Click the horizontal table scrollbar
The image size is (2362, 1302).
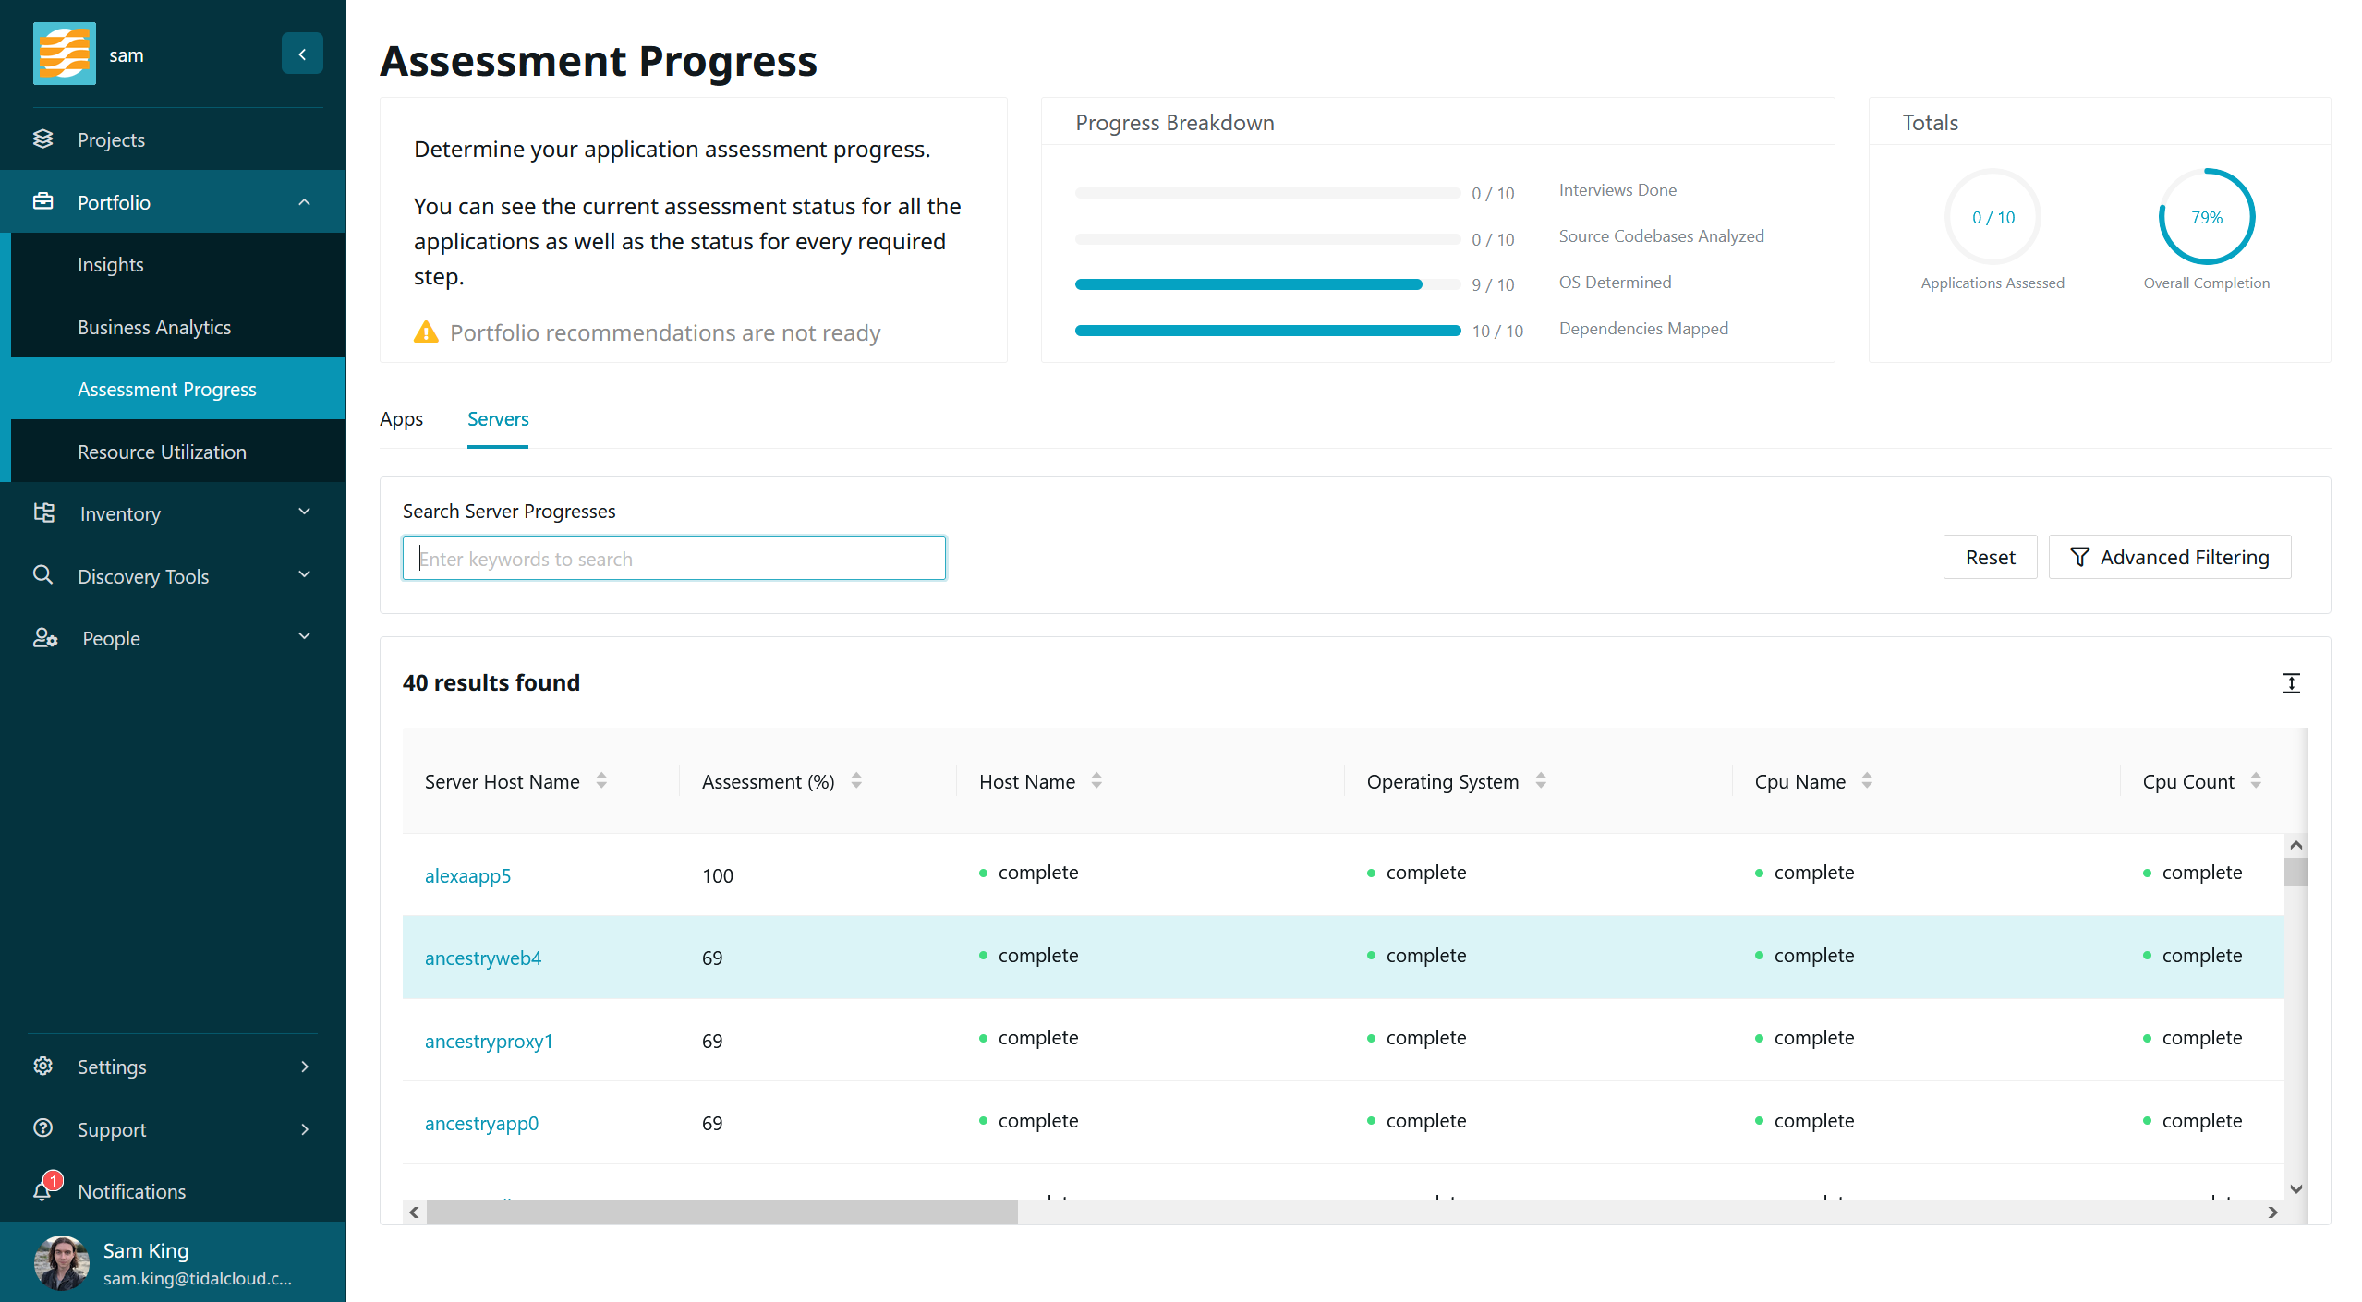[x=721, y=1212]
